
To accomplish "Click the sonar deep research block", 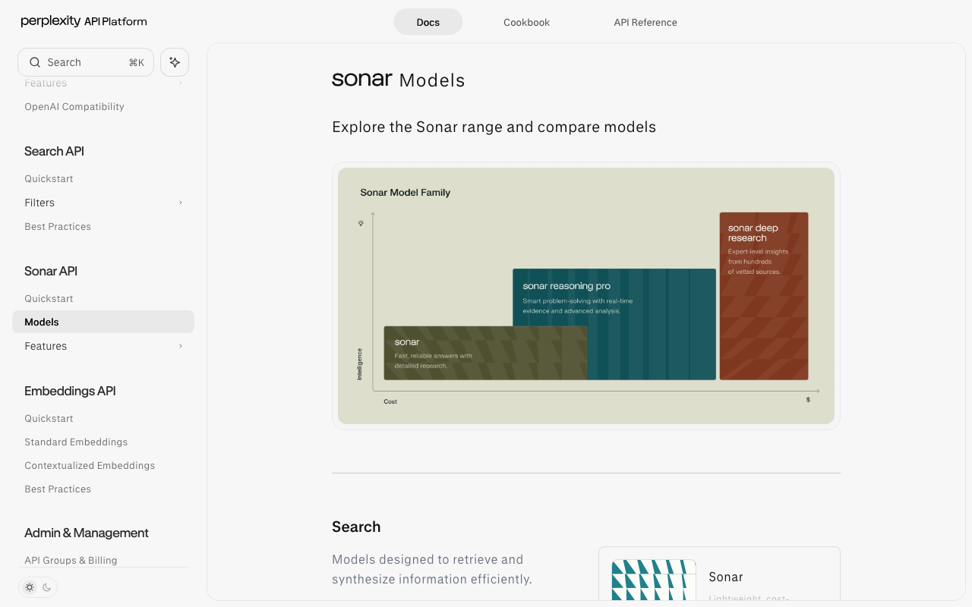I will coord(764,296).
